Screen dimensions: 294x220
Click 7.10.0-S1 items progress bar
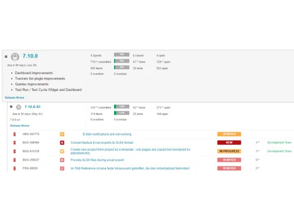tap(122, 113)
